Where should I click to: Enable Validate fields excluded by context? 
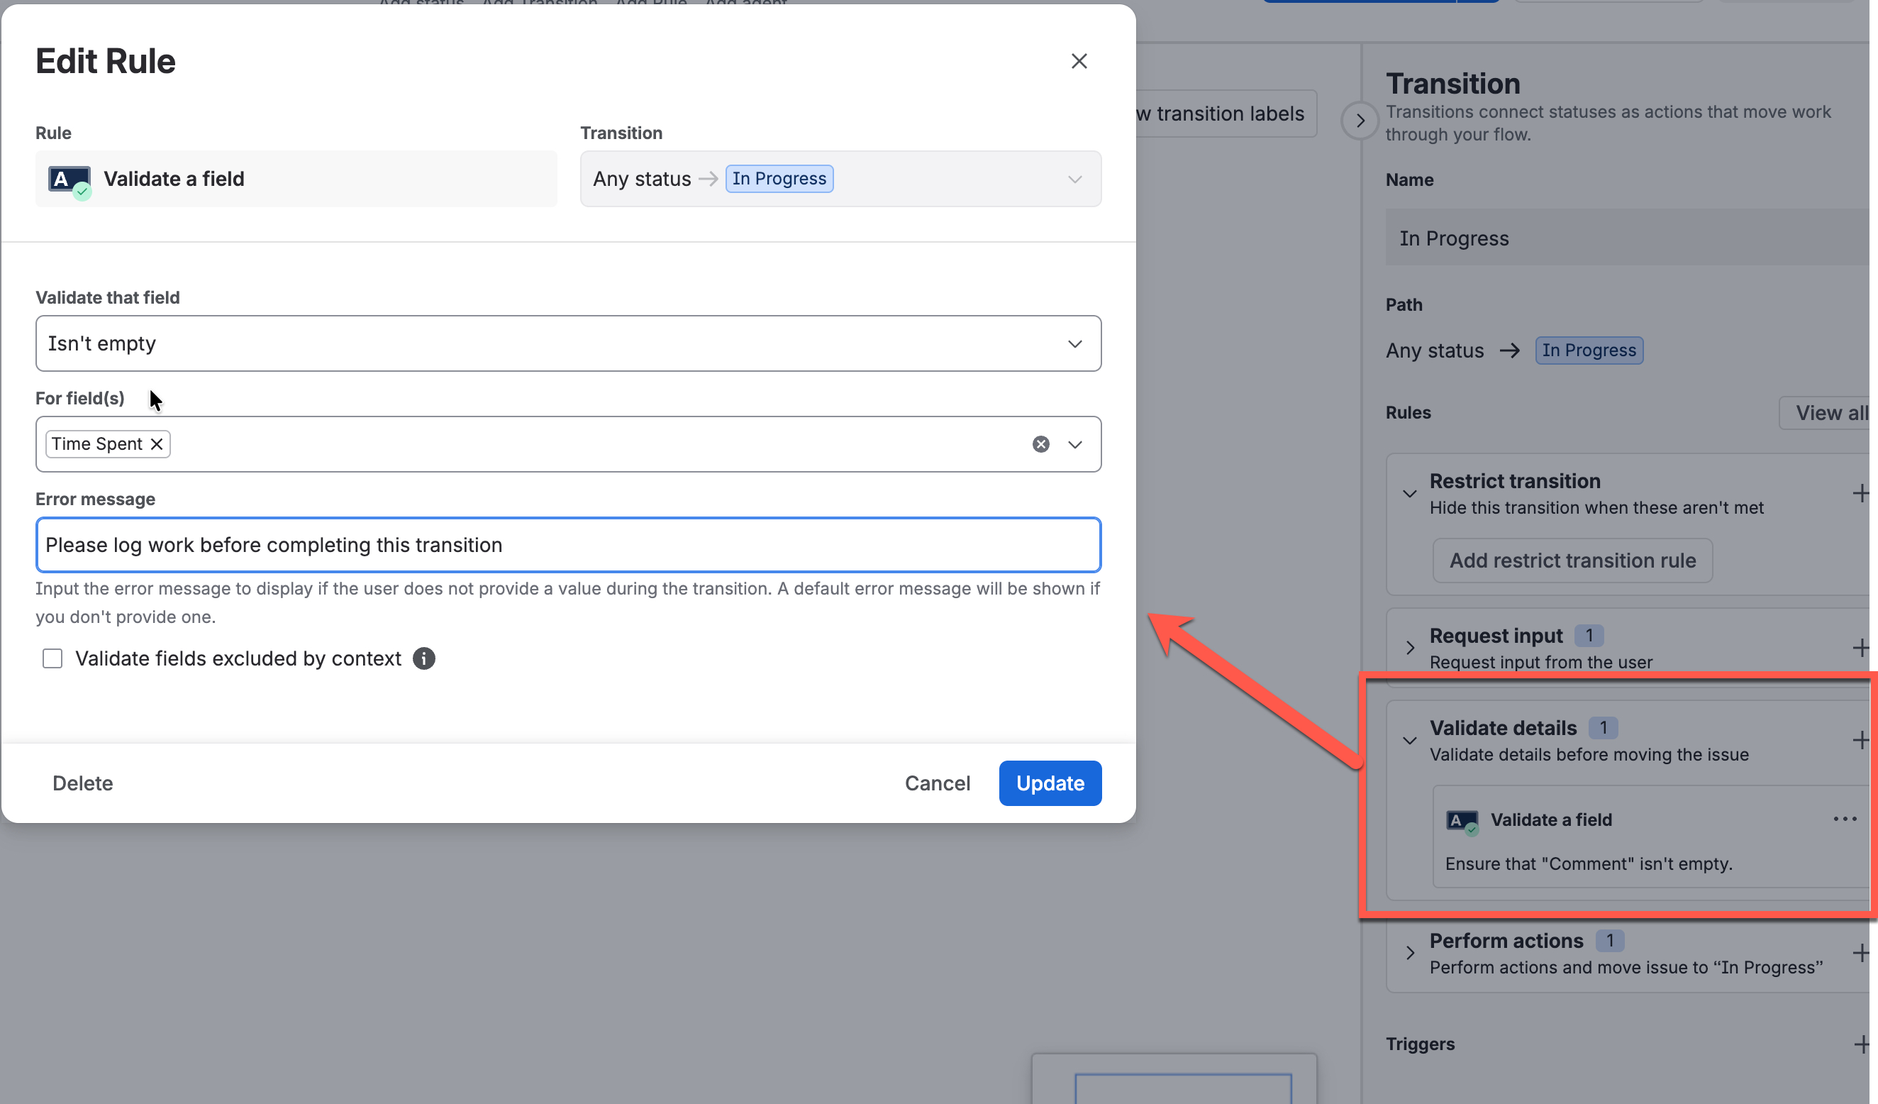(52, 658)
